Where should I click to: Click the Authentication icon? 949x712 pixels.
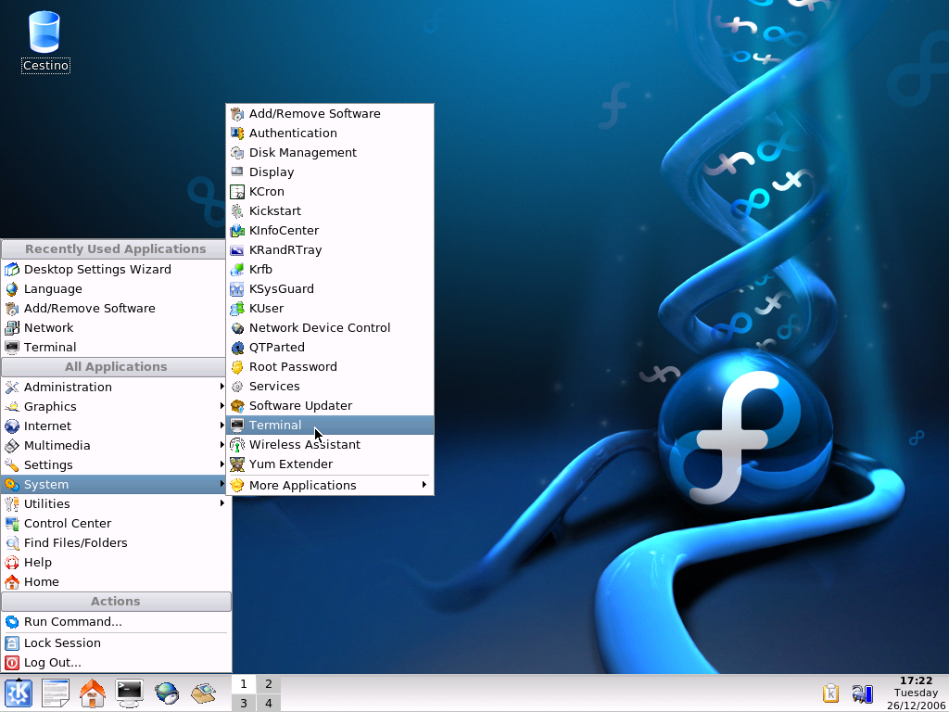point(237,133)
